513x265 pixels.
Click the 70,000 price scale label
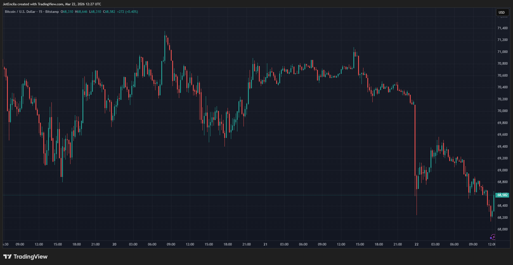[502, 111]
